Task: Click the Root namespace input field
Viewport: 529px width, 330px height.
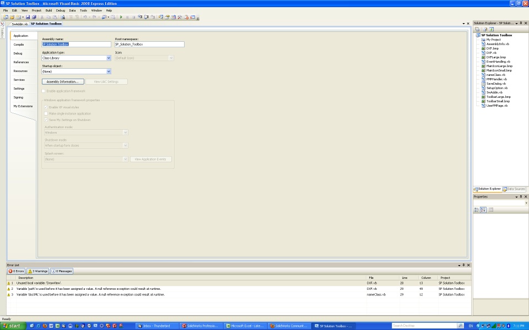Action: pos(149,44)
